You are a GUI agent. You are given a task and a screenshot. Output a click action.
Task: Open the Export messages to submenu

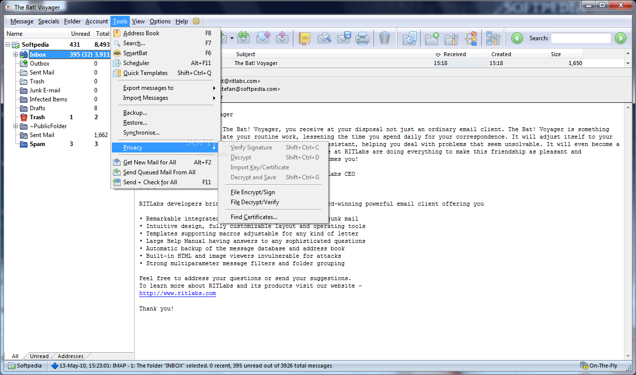tap(165, 88)
